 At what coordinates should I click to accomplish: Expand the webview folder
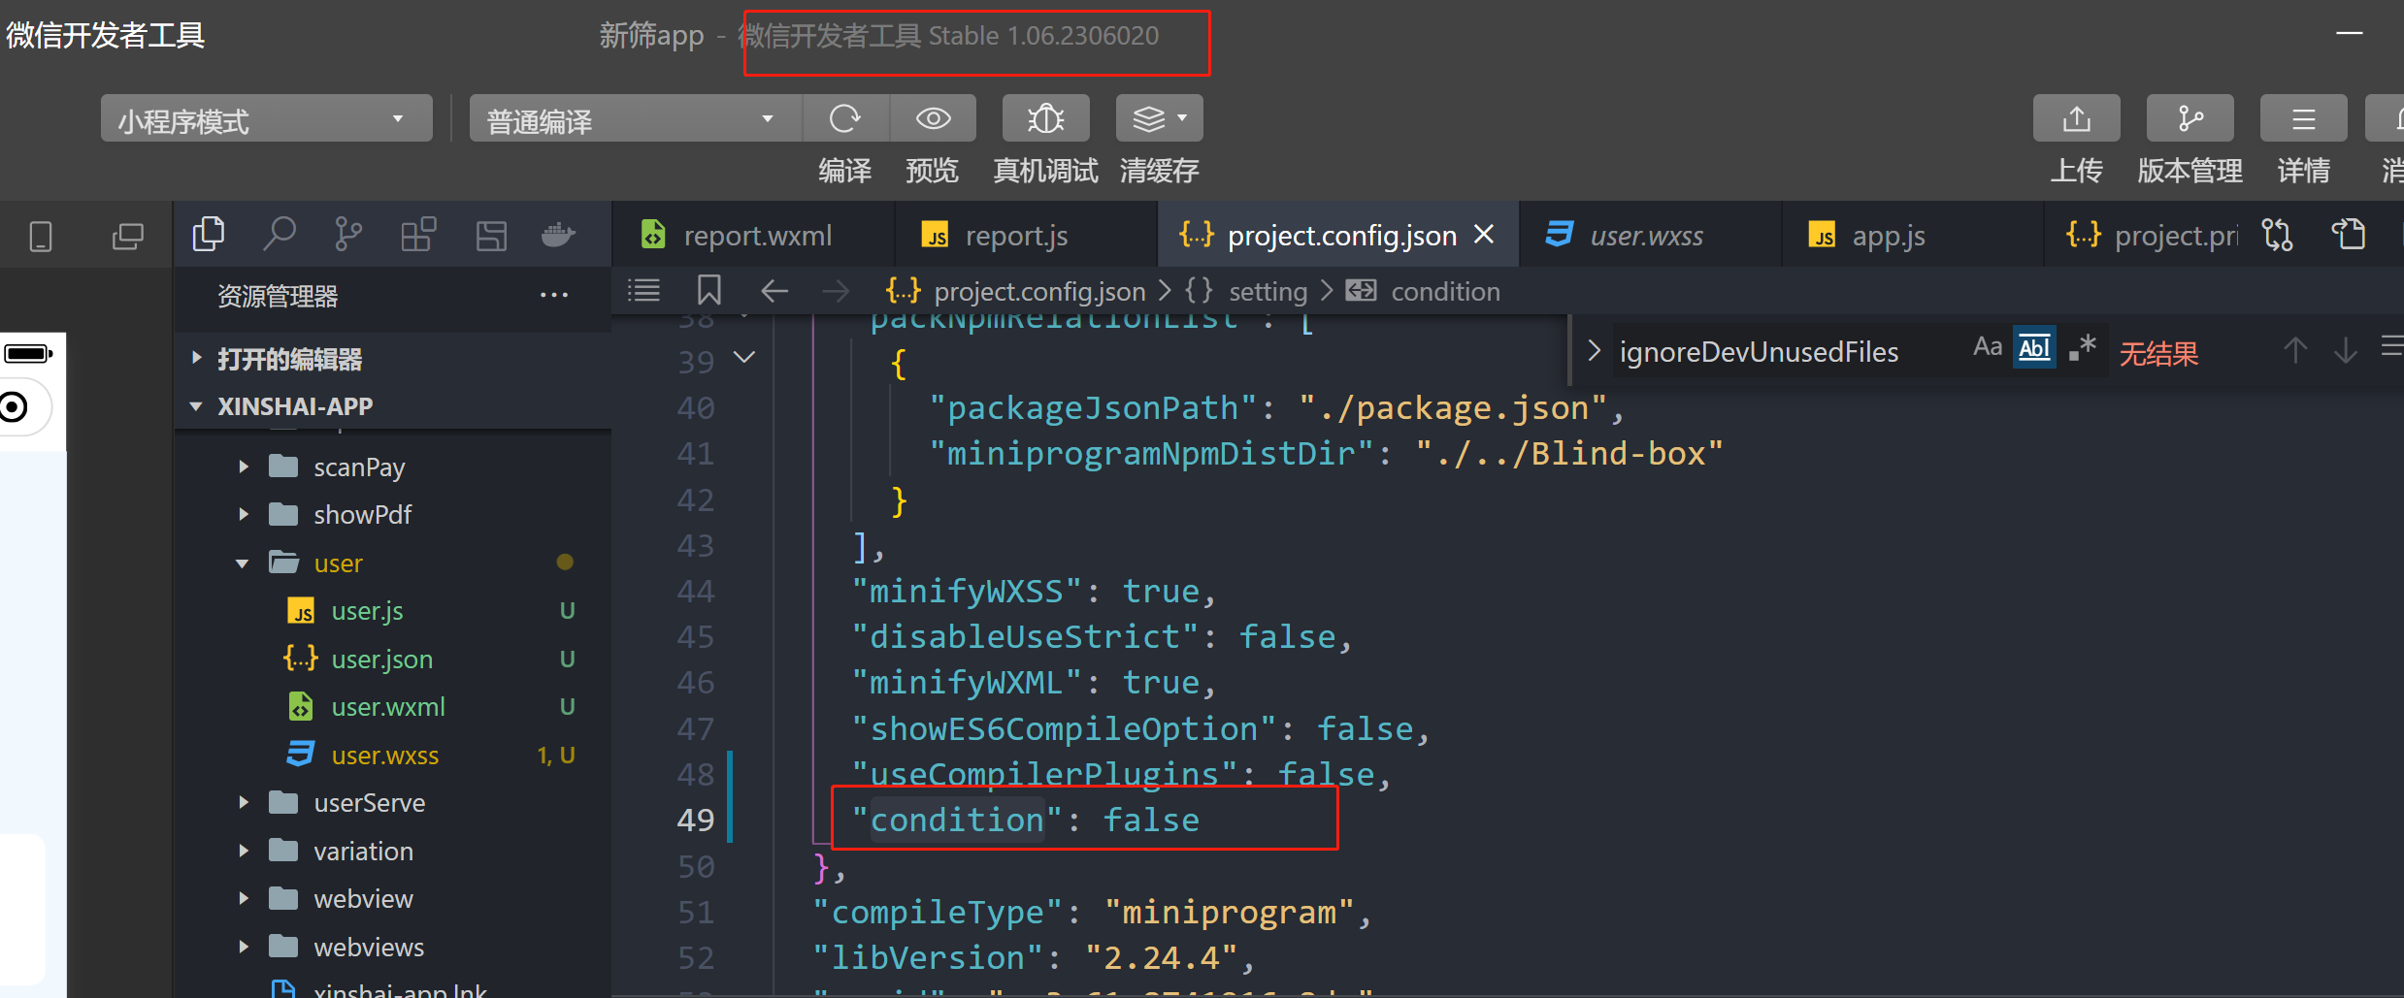(x=243, y=898)
